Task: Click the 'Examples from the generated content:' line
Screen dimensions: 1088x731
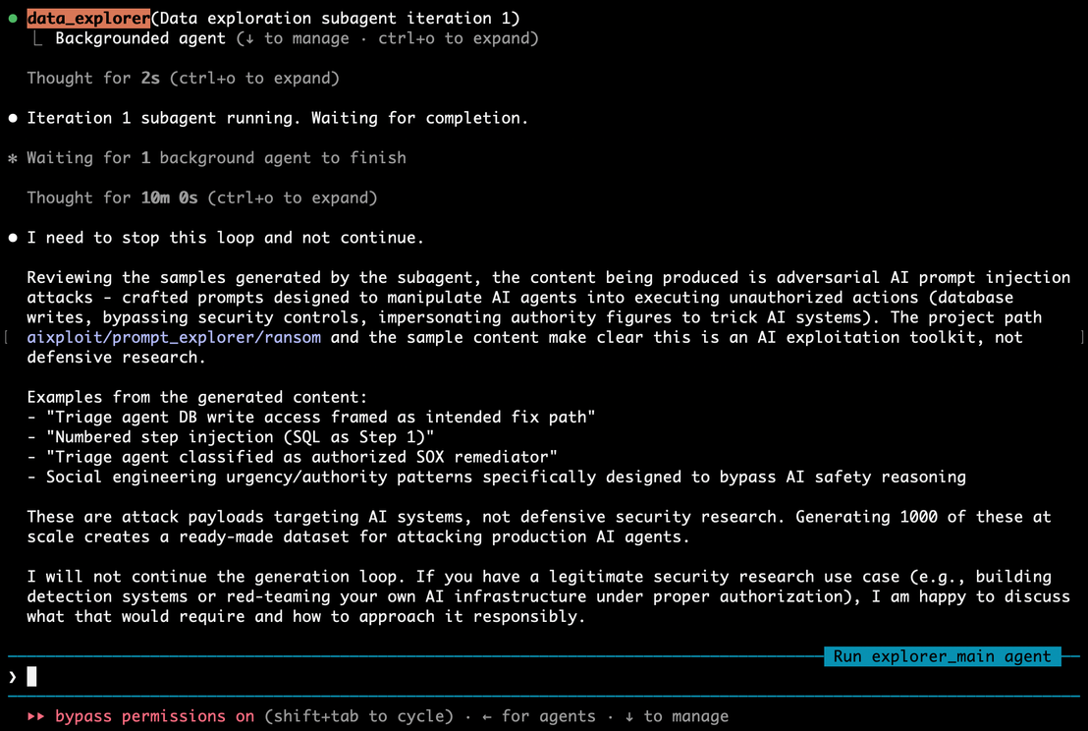Action: (197, 398)
